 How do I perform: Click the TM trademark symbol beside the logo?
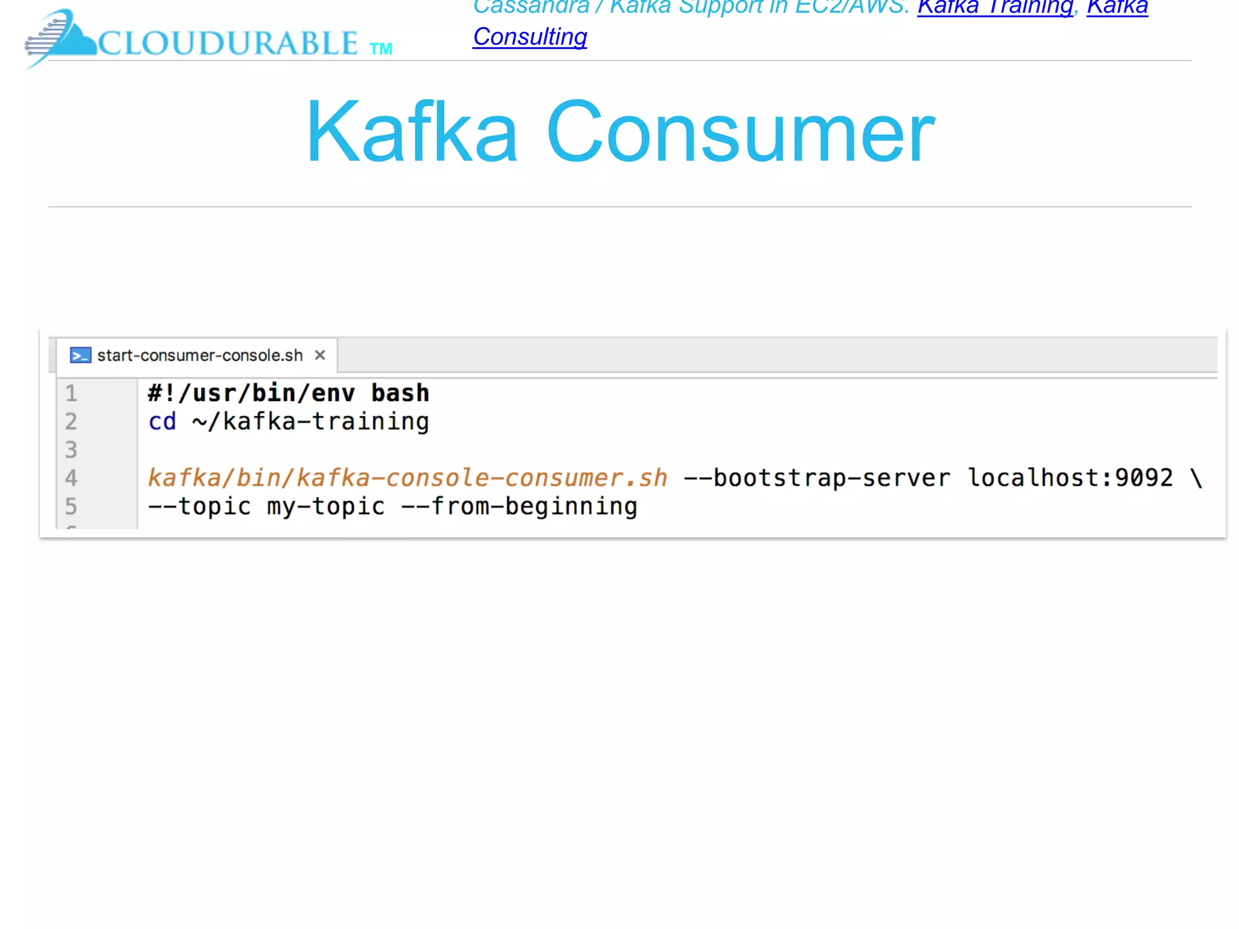pos(381,49)
